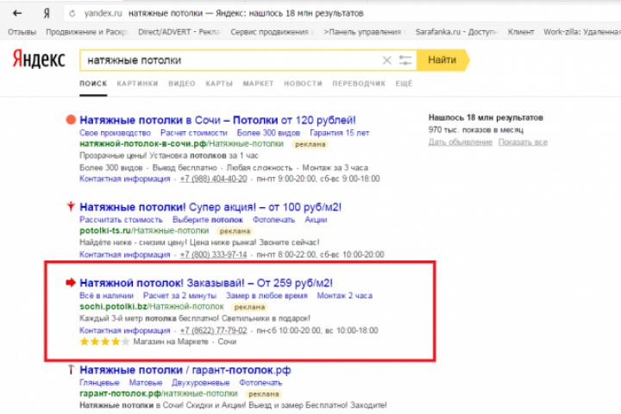Open the Work-zilla bookmark
This screenshot has height=414, width=621.
point(582,32)
